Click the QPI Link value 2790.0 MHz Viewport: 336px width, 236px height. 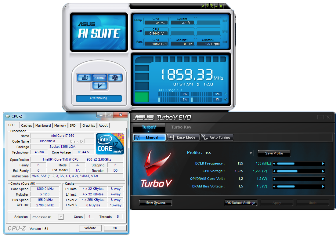[45, 205]
